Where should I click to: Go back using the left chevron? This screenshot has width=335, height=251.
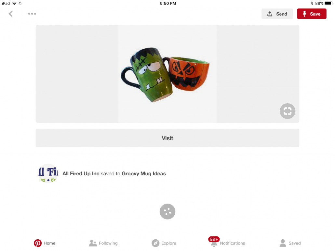[x=10, y=14]
